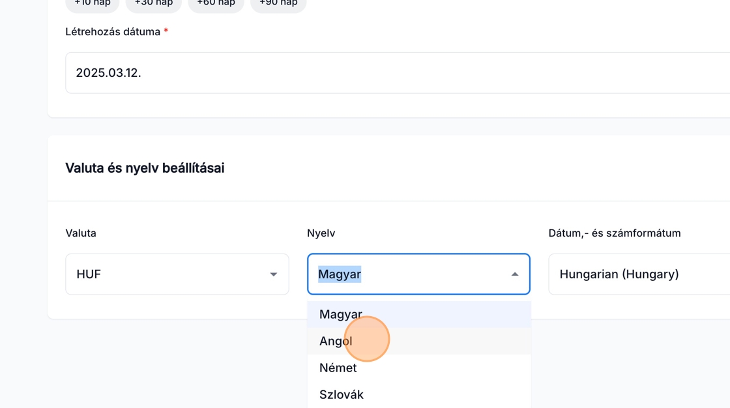Click the Létrehozás dátuma label

tap(113, 31)
